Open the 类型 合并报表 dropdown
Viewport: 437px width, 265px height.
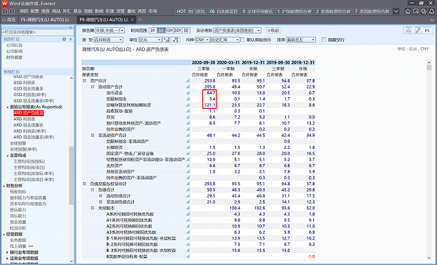pos(108,40)
